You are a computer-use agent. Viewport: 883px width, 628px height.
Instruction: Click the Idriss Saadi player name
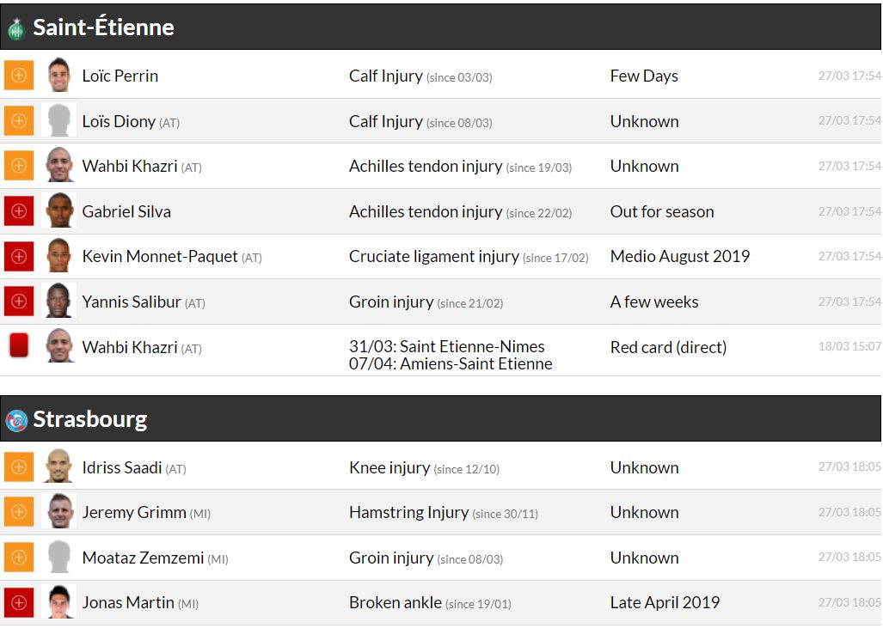122,467
